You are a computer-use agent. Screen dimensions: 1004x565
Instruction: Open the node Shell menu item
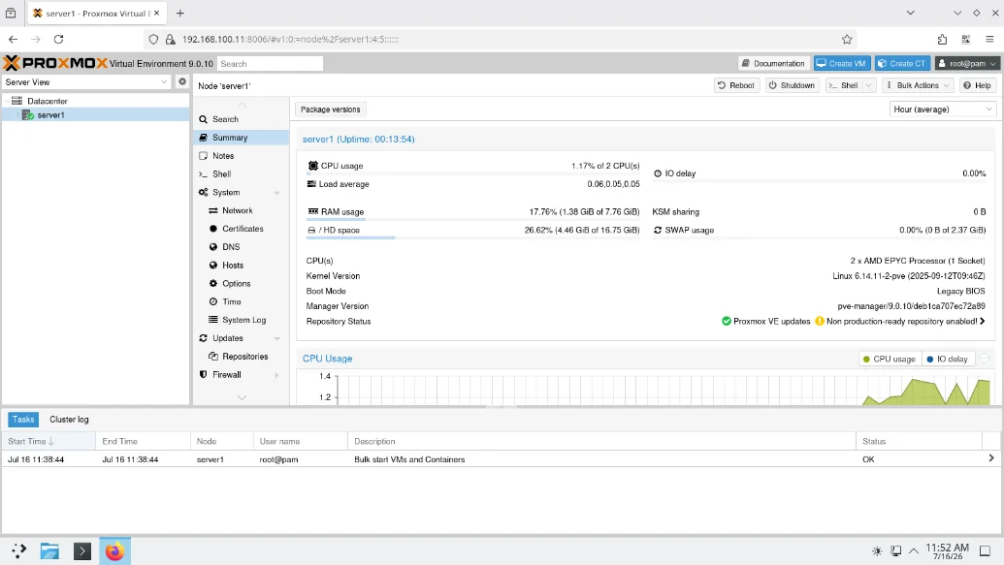pos(241,174)
